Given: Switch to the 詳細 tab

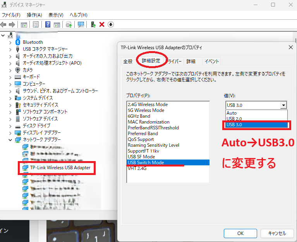Looking at the screenshot, I should click(191, 61).
